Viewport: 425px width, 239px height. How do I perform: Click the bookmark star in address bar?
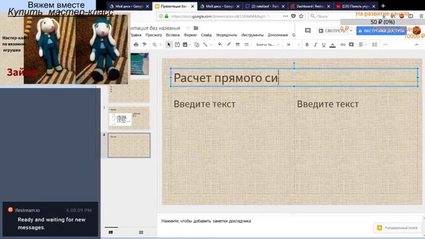click(301, 16)
